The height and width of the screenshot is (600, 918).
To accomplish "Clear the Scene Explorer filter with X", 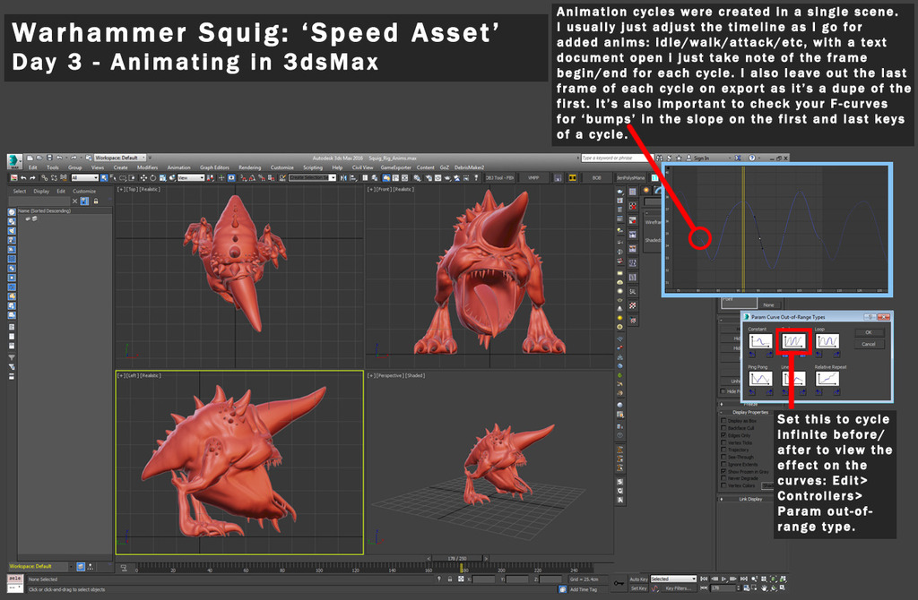I will click(75, 201).
